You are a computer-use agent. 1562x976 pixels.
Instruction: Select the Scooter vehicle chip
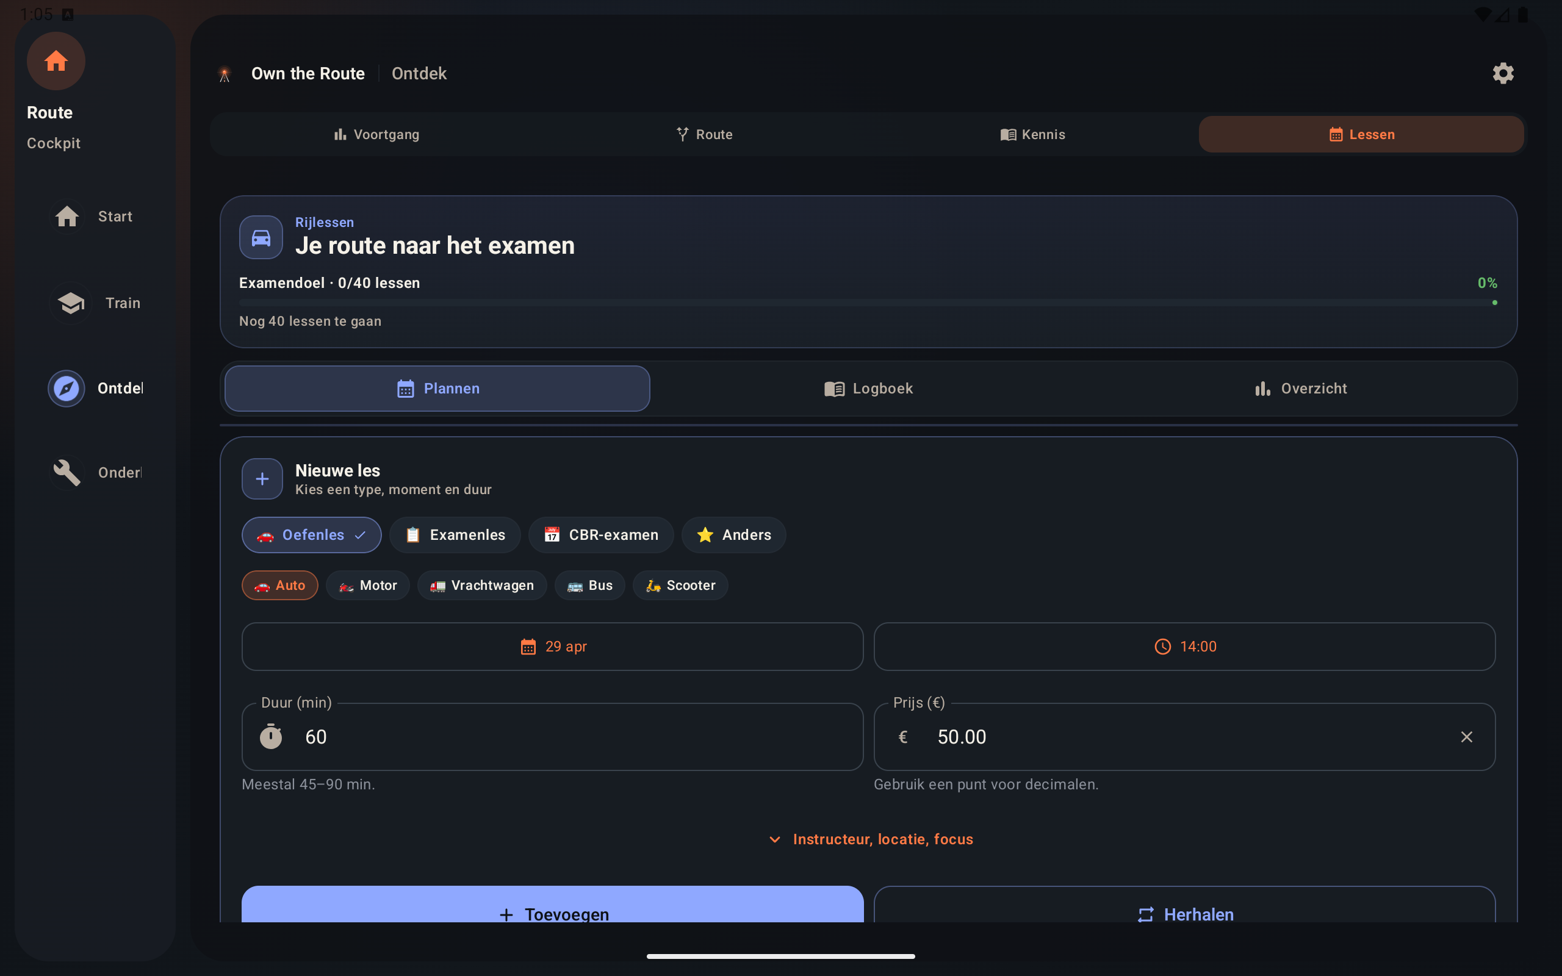680,586
